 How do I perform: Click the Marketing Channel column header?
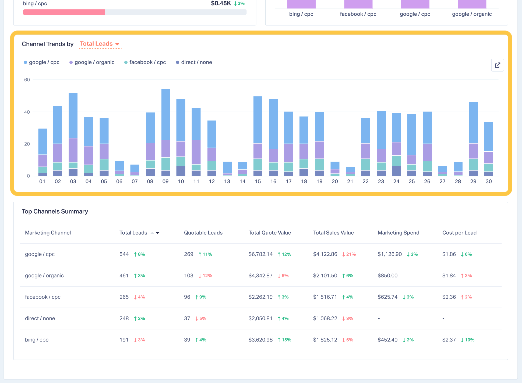click(48, 233)
